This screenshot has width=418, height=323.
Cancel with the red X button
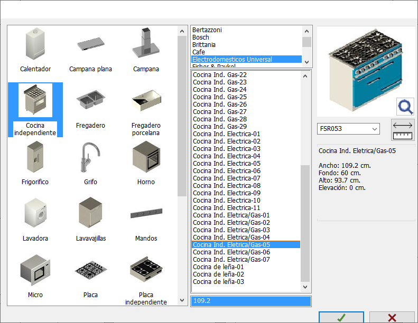pos(392,317)
